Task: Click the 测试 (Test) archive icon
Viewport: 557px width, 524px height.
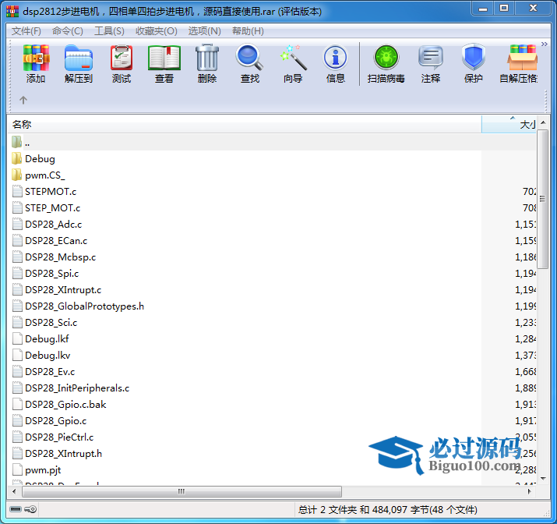Action: [x=122, y=64]
